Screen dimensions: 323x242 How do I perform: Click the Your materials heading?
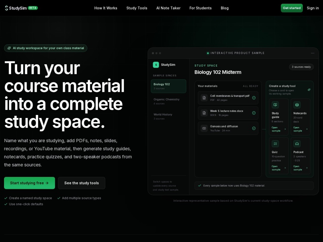click(208, 86)
